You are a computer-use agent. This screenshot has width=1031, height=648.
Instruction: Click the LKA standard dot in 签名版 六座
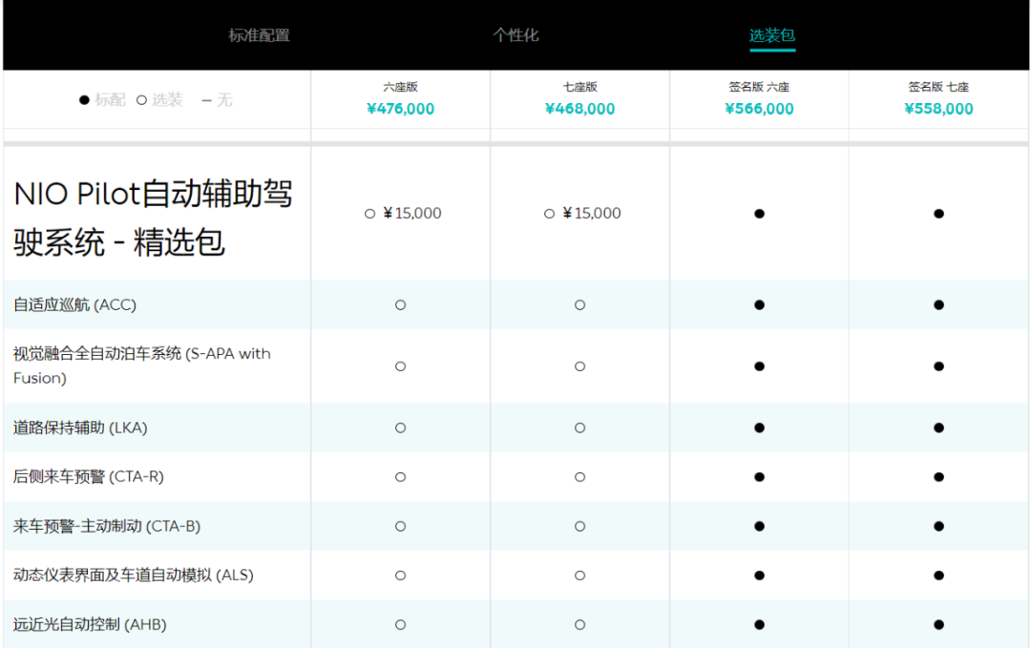coord(760,428)
